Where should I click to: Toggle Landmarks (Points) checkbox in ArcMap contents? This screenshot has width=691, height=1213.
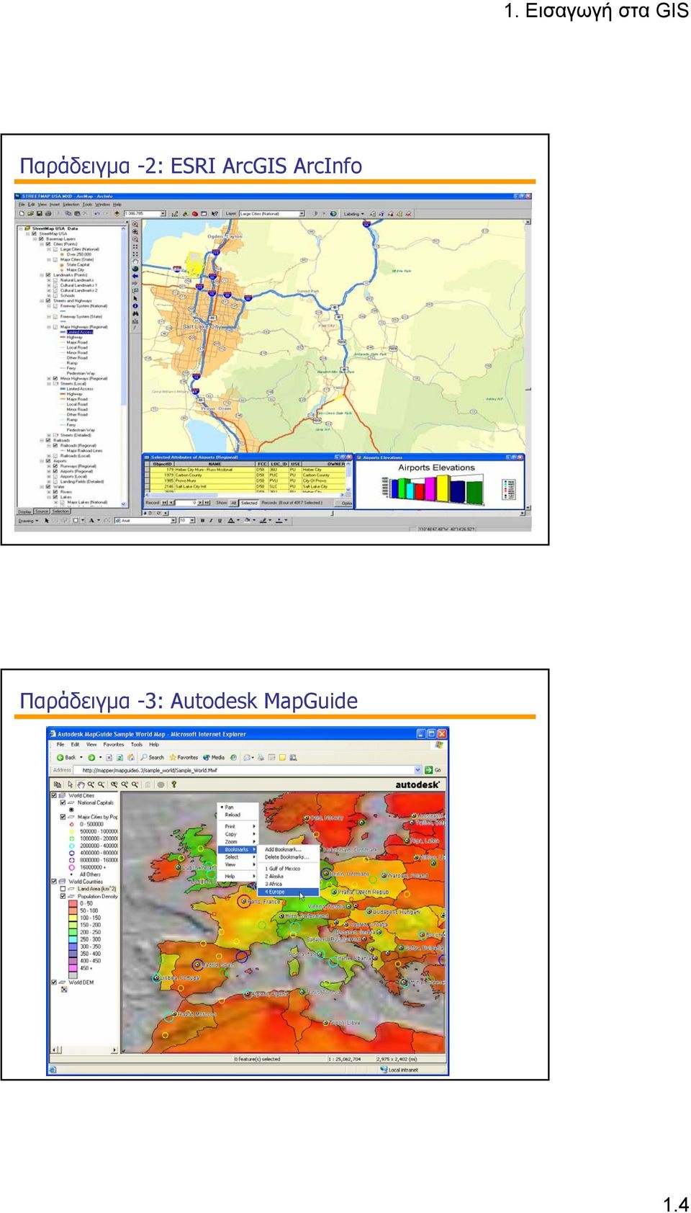pos(48,274)
